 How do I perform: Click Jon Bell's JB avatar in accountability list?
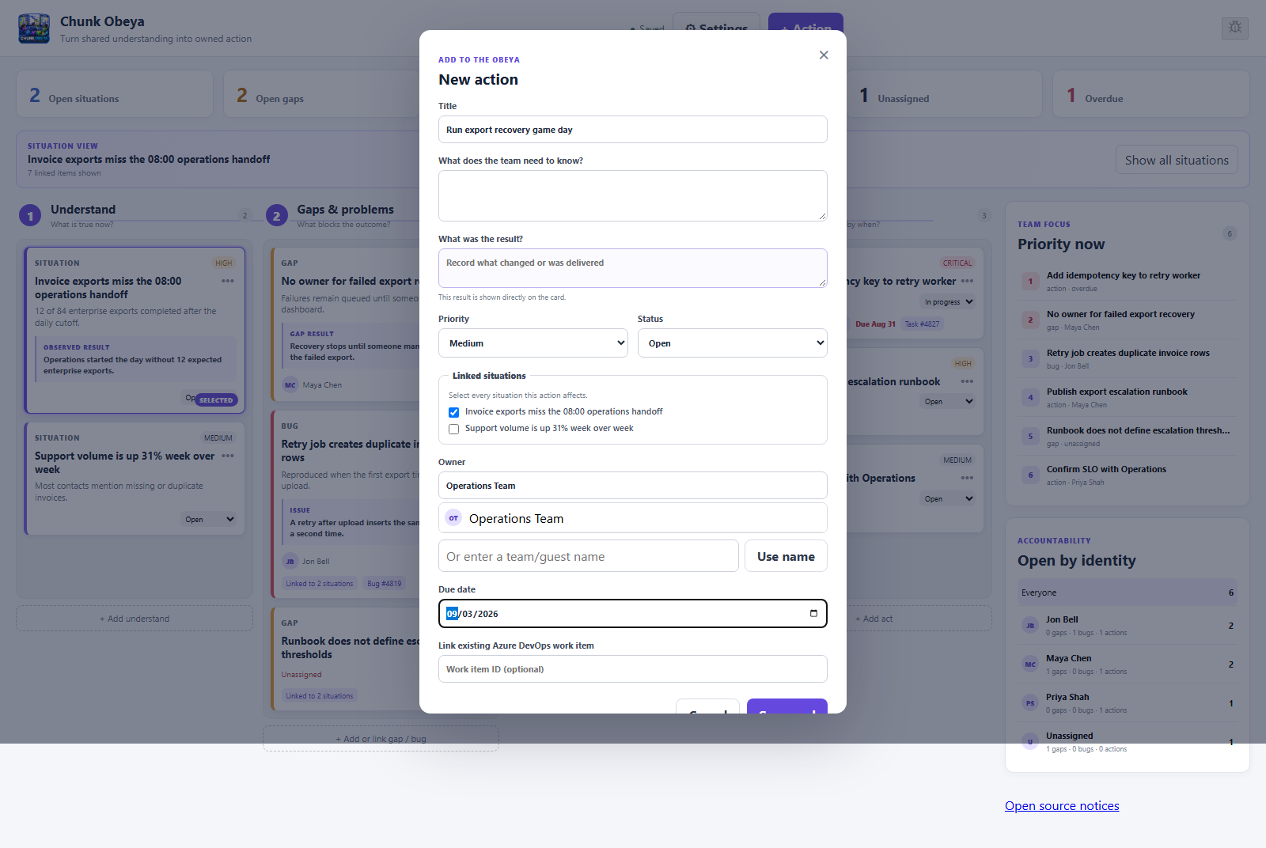pyautogui.click(x=1030, y=626)
